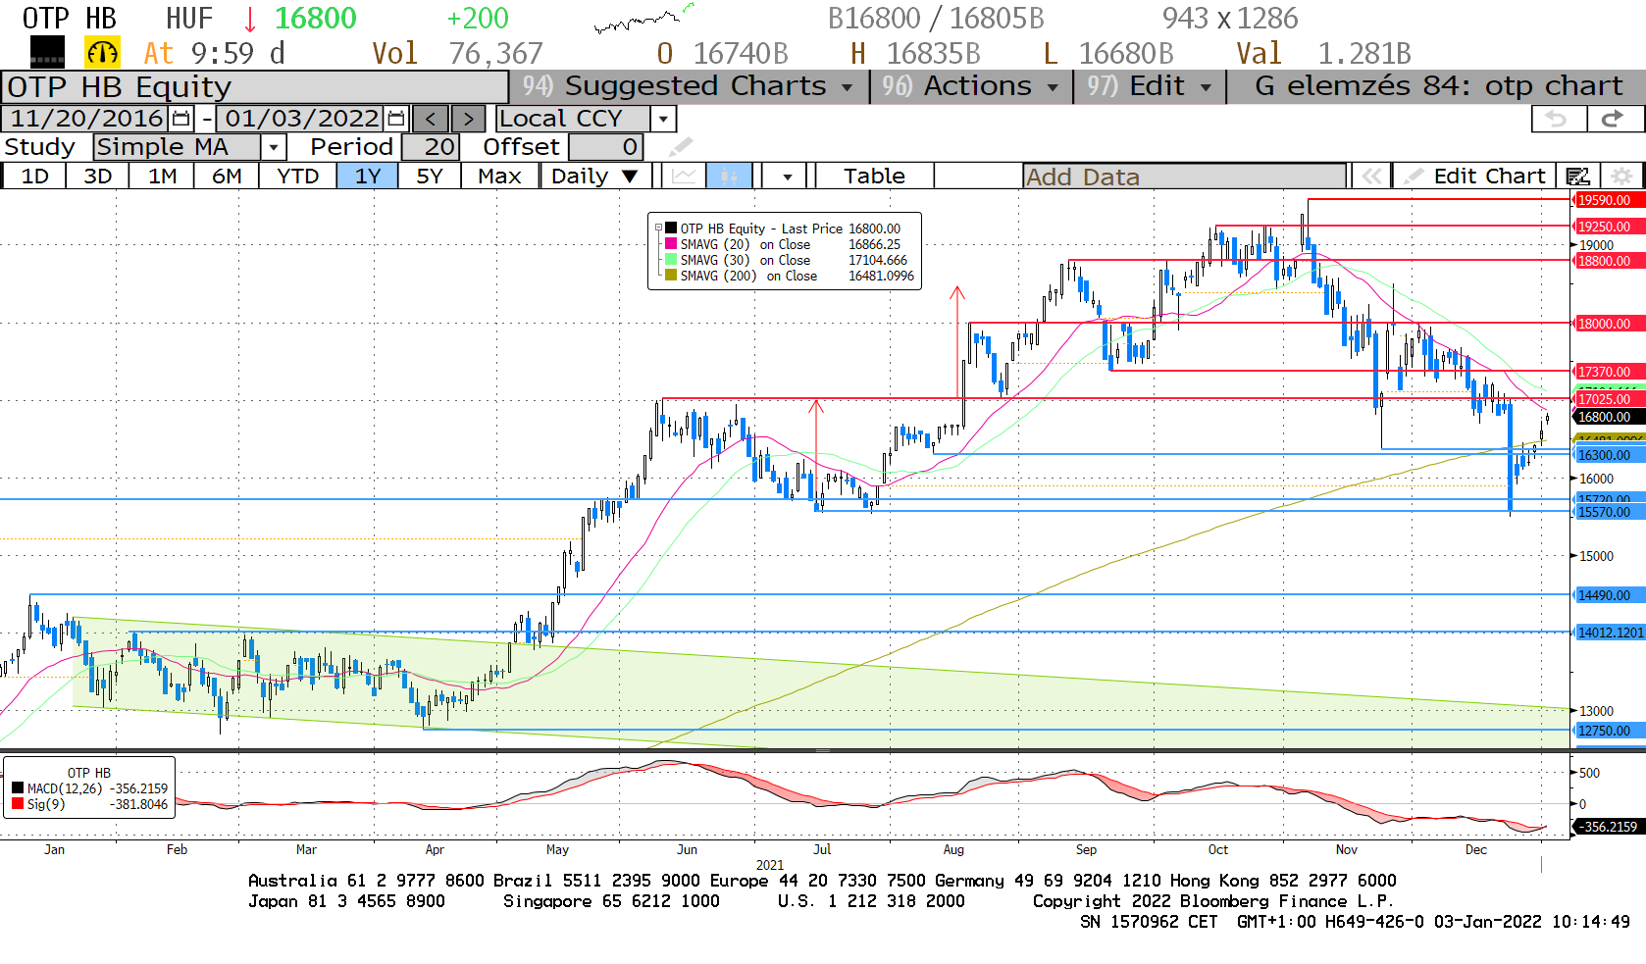Open the Edit dropdown menu
The image size is (1646, 964).
(1150, 86)
